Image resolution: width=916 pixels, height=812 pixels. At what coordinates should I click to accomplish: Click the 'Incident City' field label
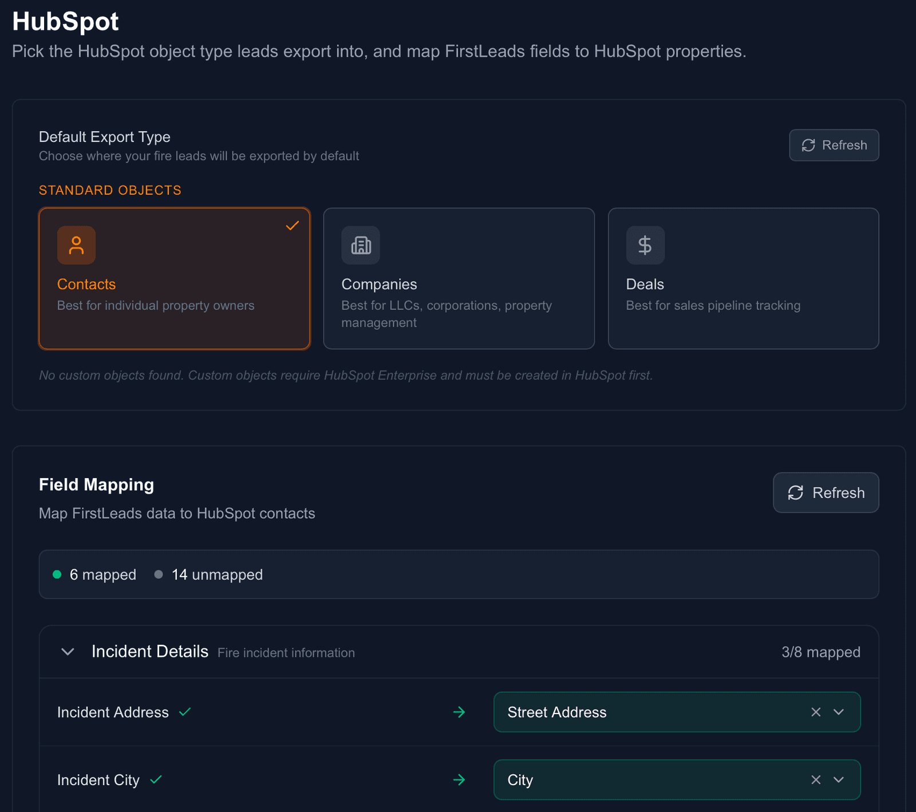(x=98, y=780)
